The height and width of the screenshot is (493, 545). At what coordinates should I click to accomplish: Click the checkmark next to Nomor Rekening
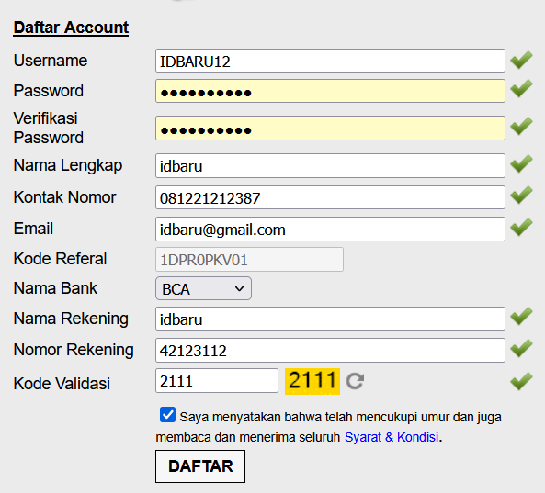click(x=521, y=348)
